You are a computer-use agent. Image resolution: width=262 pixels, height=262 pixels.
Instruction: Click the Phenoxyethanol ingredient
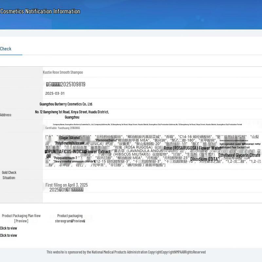click(106, 140)
